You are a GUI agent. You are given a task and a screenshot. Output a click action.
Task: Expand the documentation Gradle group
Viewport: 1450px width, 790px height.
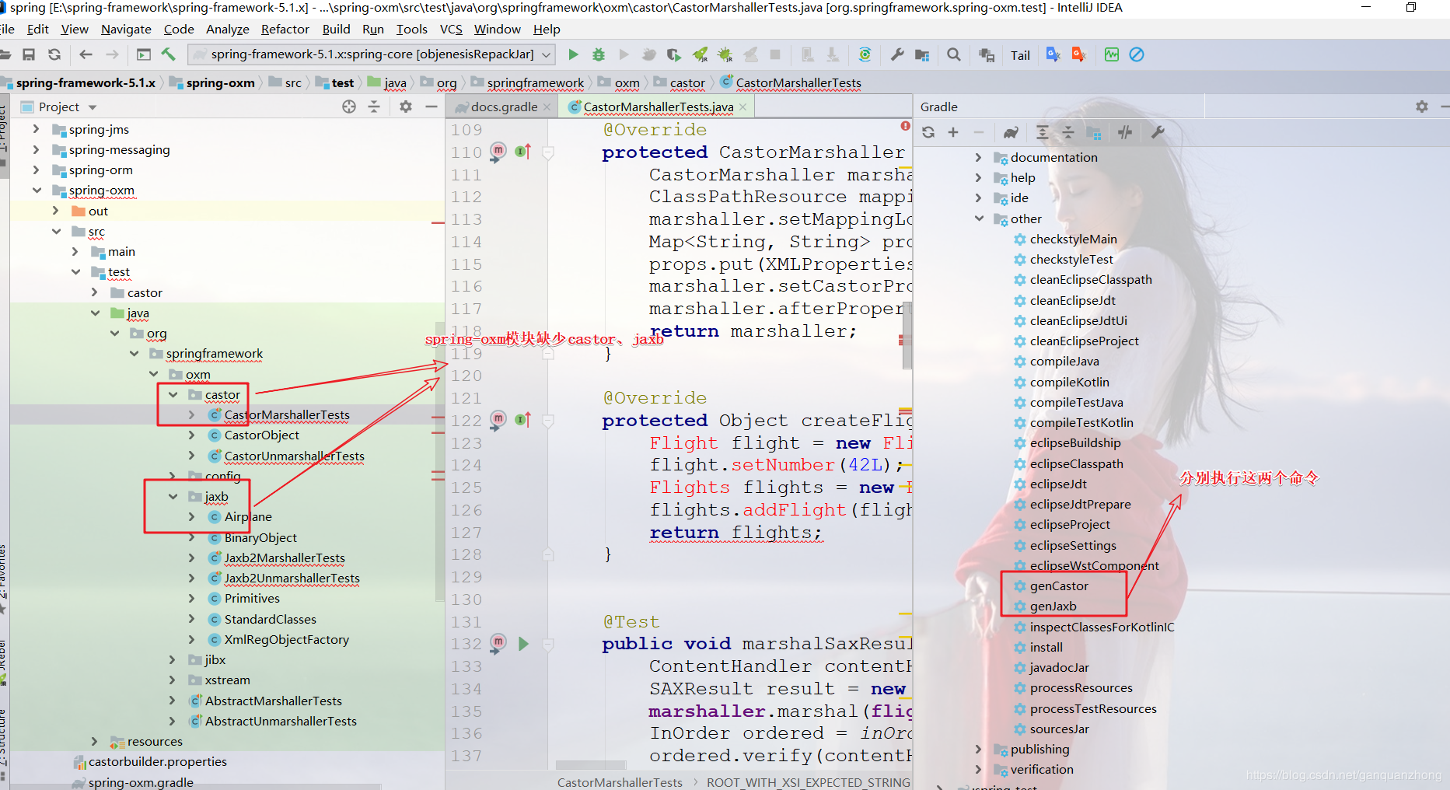[979, 157]
